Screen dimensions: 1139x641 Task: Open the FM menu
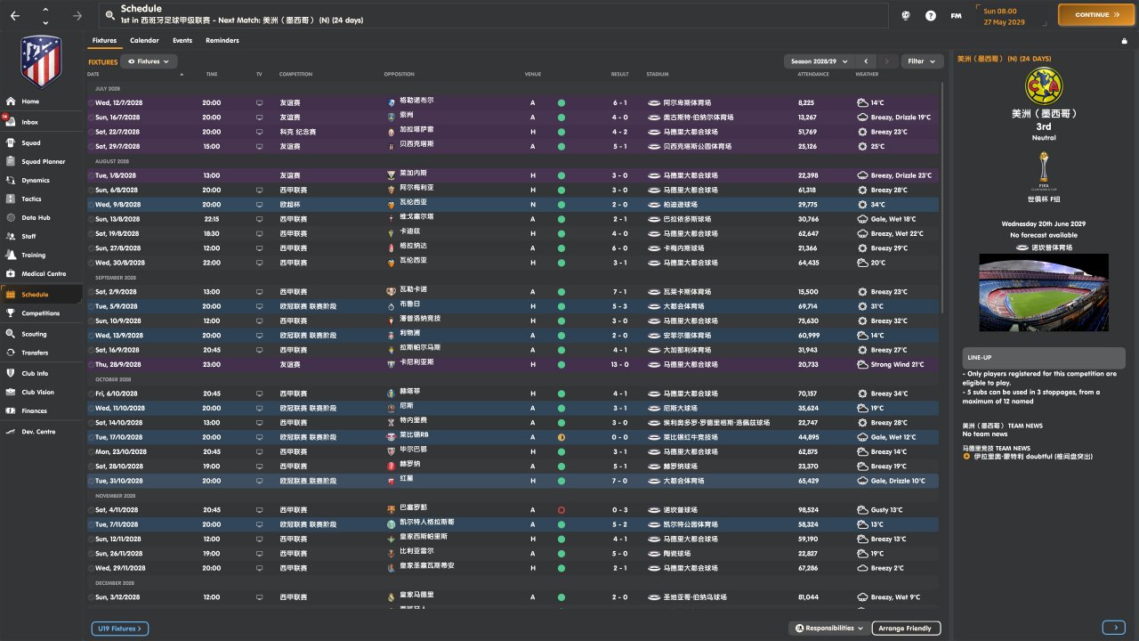[956, 15]
